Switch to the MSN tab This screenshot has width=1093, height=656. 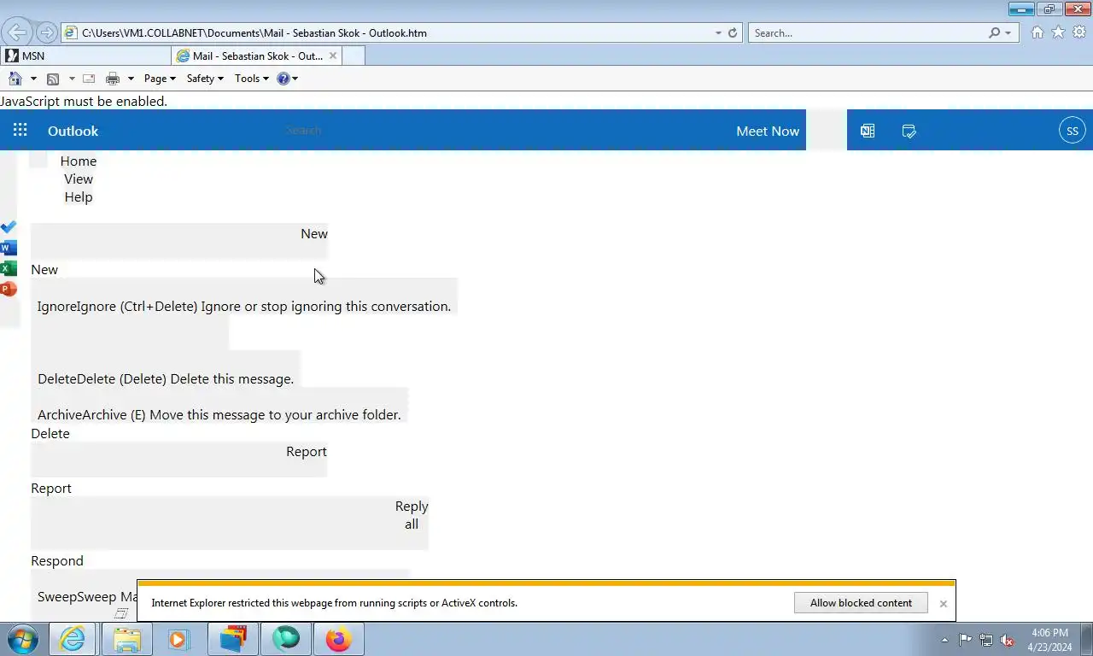85,56
